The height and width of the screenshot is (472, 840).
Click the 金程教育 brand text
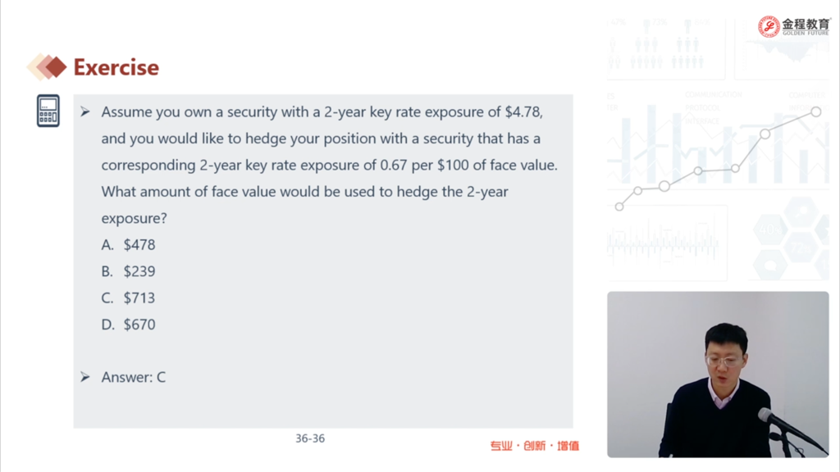click(x=805, y=23)
